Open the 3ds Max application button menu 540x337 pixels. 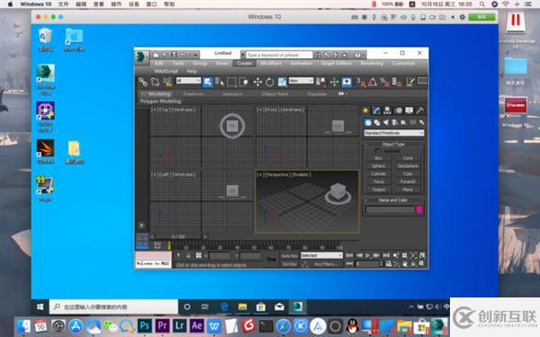(x=141, y=57)
